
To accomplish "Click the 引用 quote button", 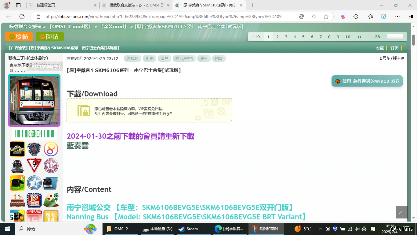I will (149, 58).
